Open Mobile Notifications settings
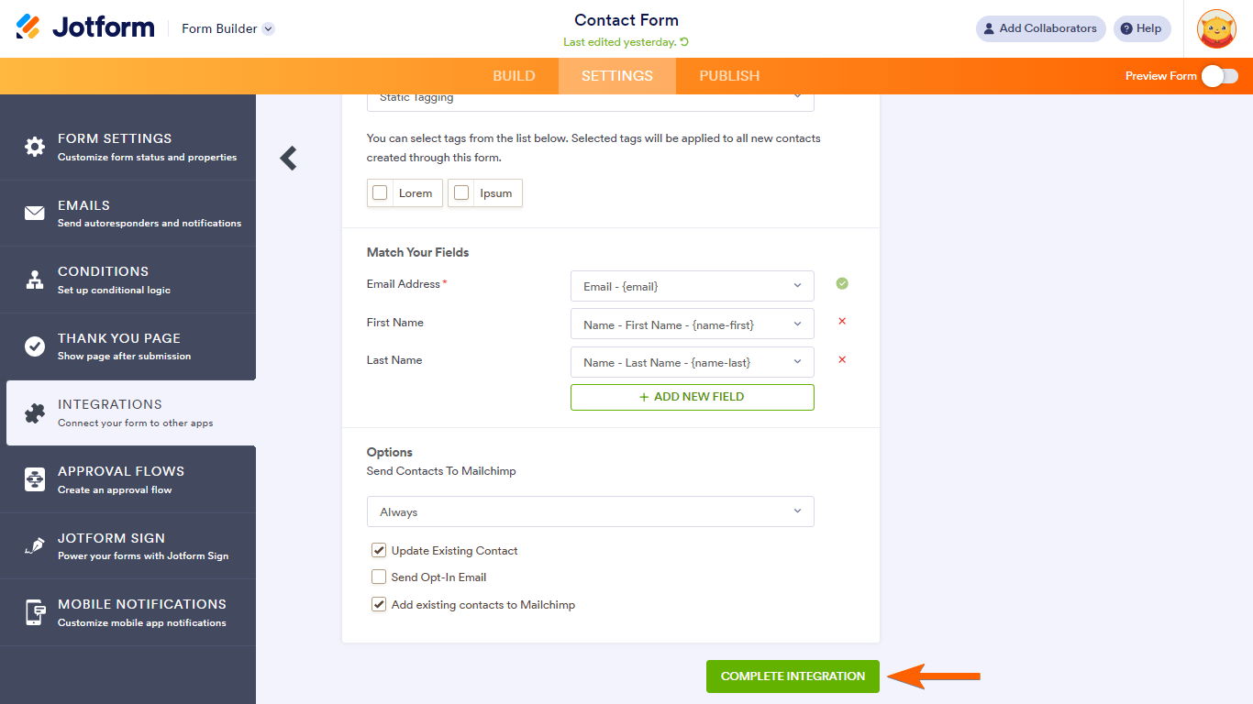This screenshot has width=1253, height=704. 128,611
